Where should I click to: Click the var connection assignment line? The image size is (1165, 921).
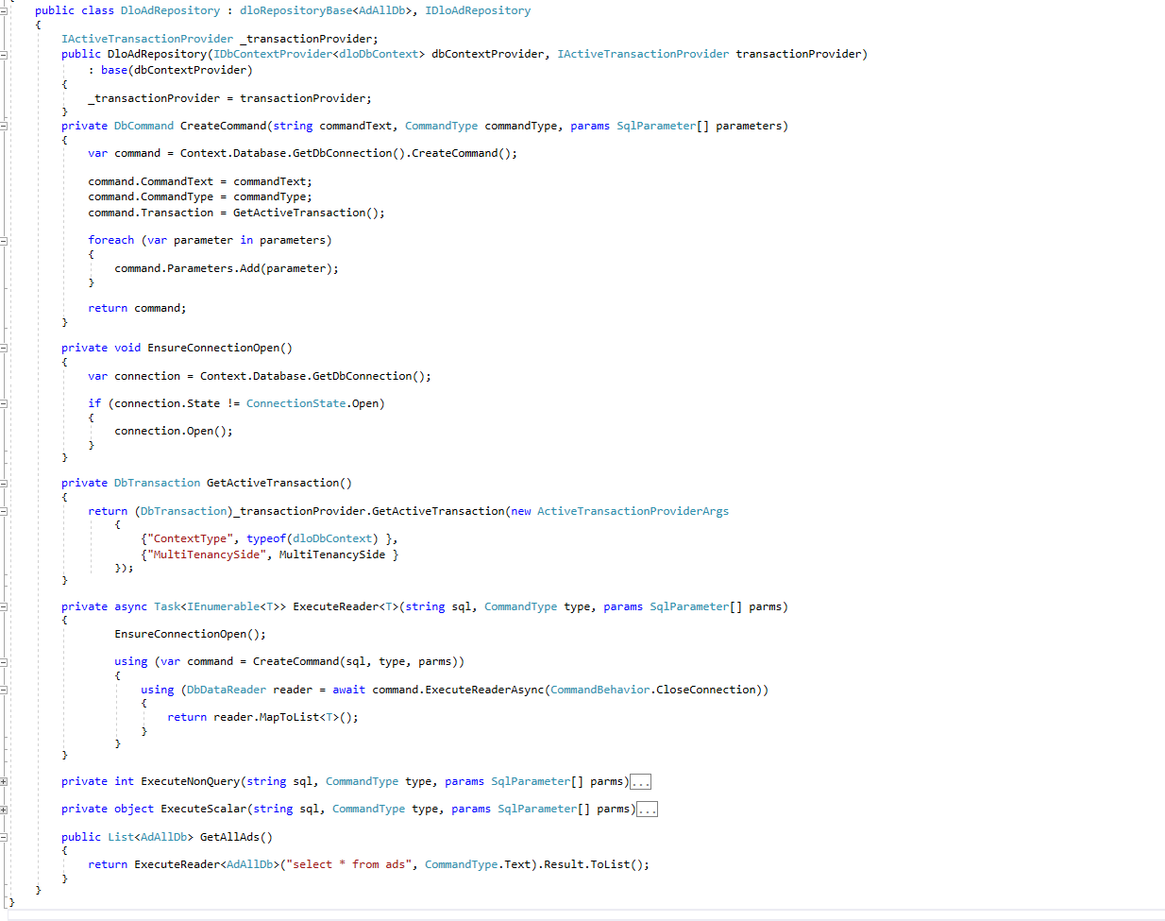click(x=260, y=376)
